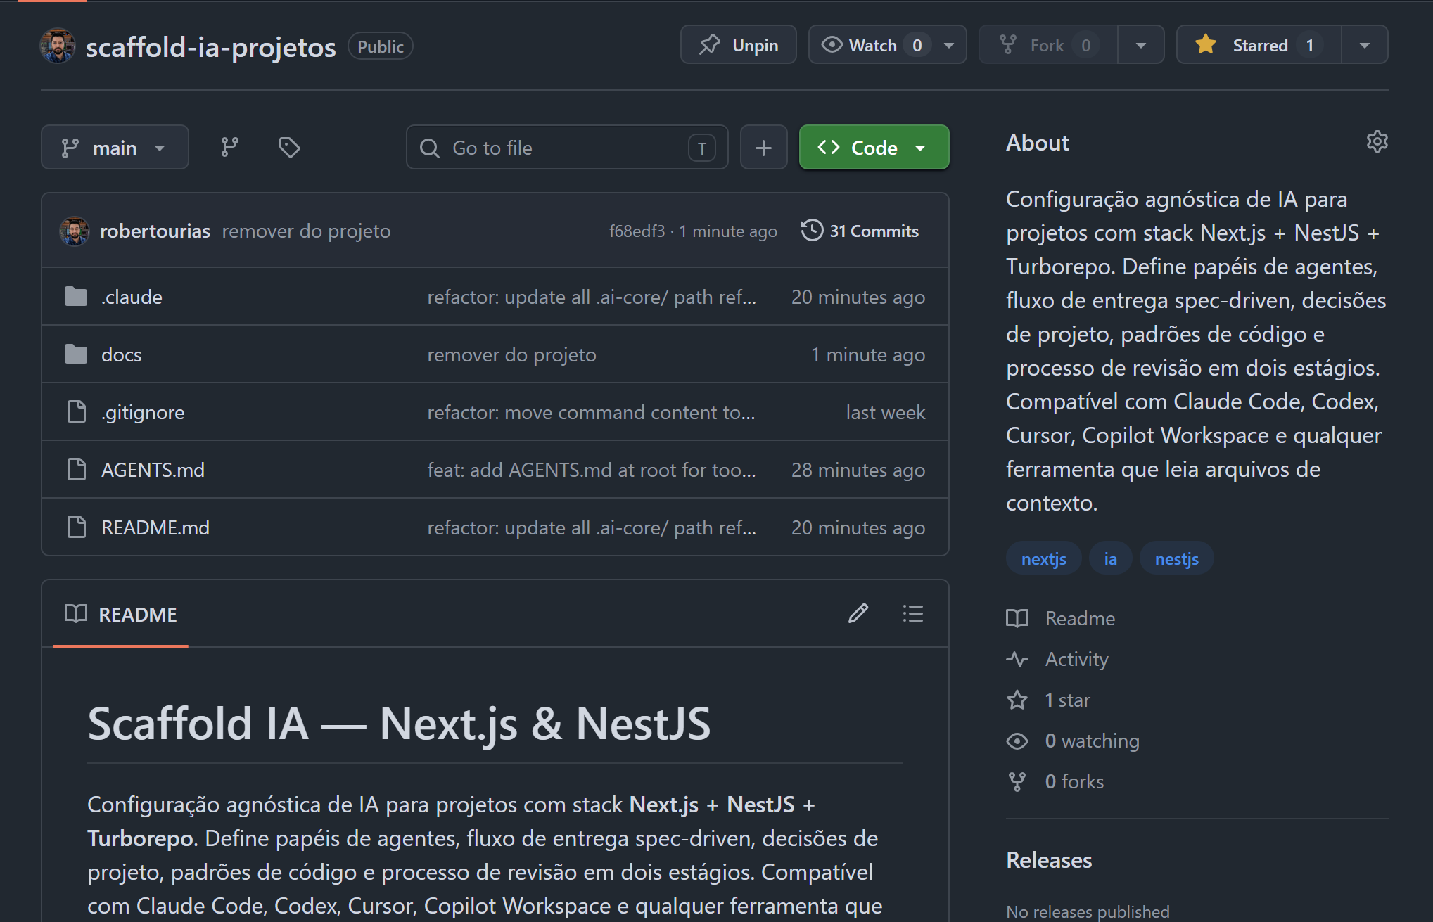
Task: Click the 'Scaffold IA — Next.js & NestJS' heading
Action: point(399,723)
